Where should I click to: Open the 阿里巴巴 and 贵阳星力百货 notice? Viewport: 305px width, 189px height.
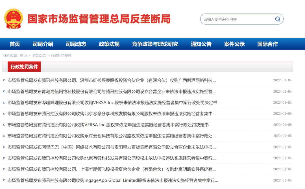point(112,147)
